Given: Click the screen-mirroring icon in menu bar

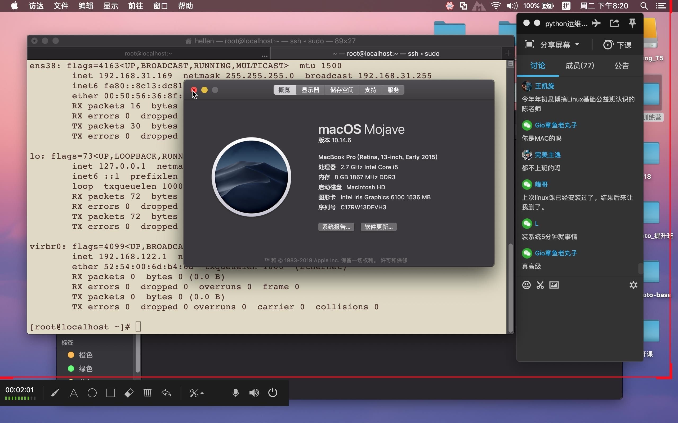Looking at the screenshot, I should [x=463, y=6].
